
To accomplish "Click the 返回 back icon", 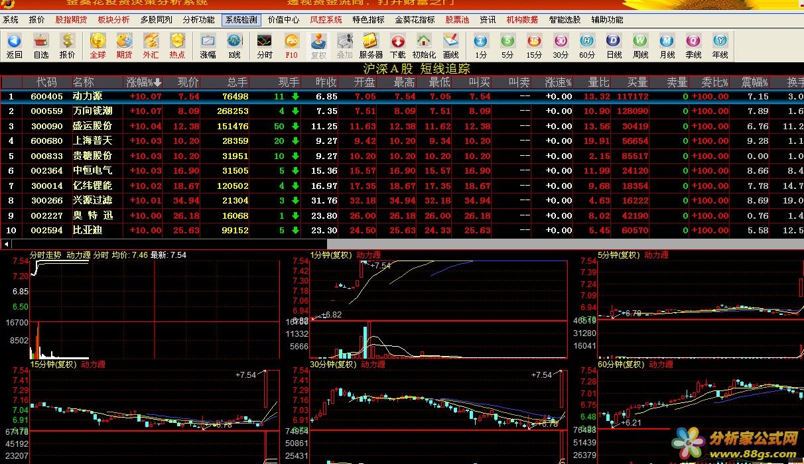I will [14, 46].
